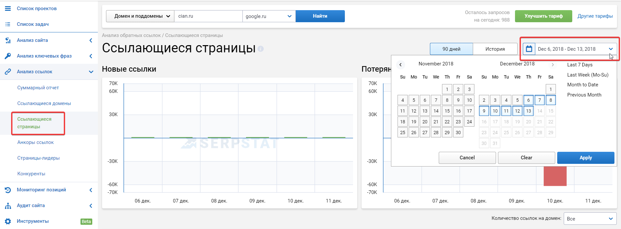Image resolution: width=621 pixels, height=229 pixels.
Task: Open Суммарный отчет in the sidebar
Action: click(38, 88)
